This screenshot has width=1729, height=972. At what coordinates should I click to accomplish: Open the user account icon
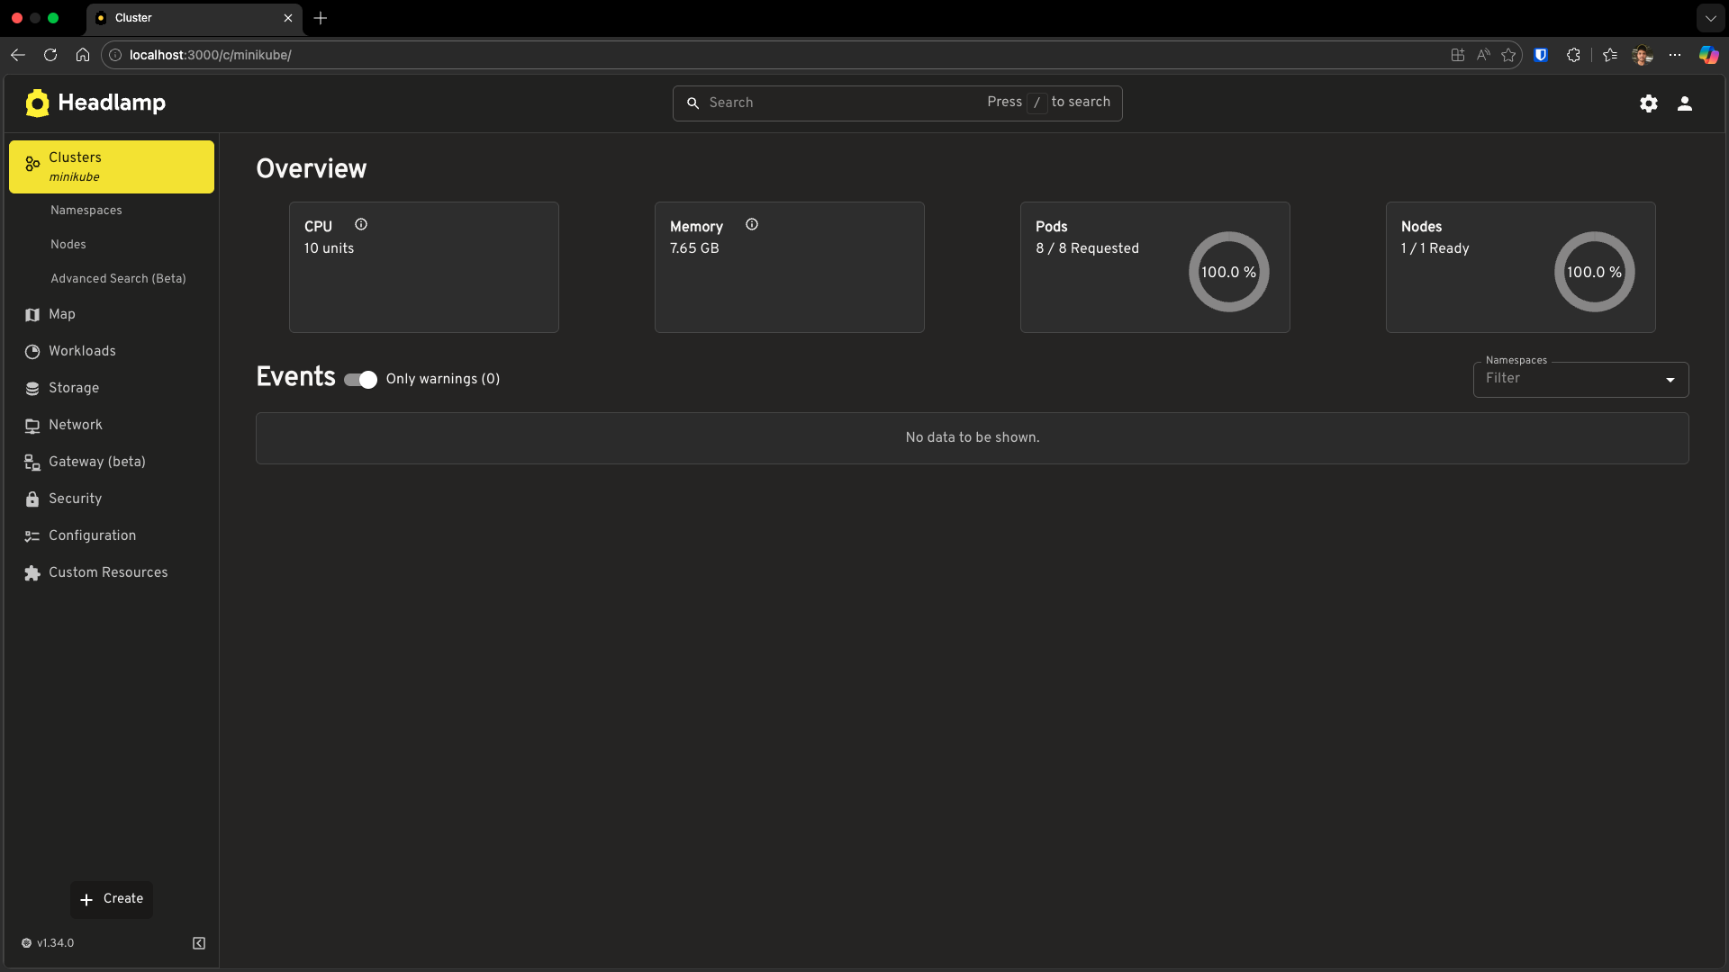coord(1685,103)
